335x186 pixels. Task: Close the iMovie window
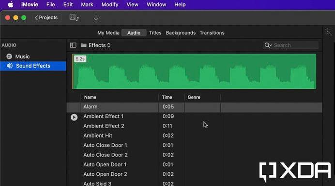pos(8,18)
